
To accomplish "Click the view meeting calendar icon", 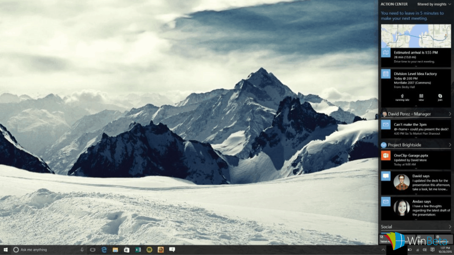I will pyautogui.click(x=421, y=96).
